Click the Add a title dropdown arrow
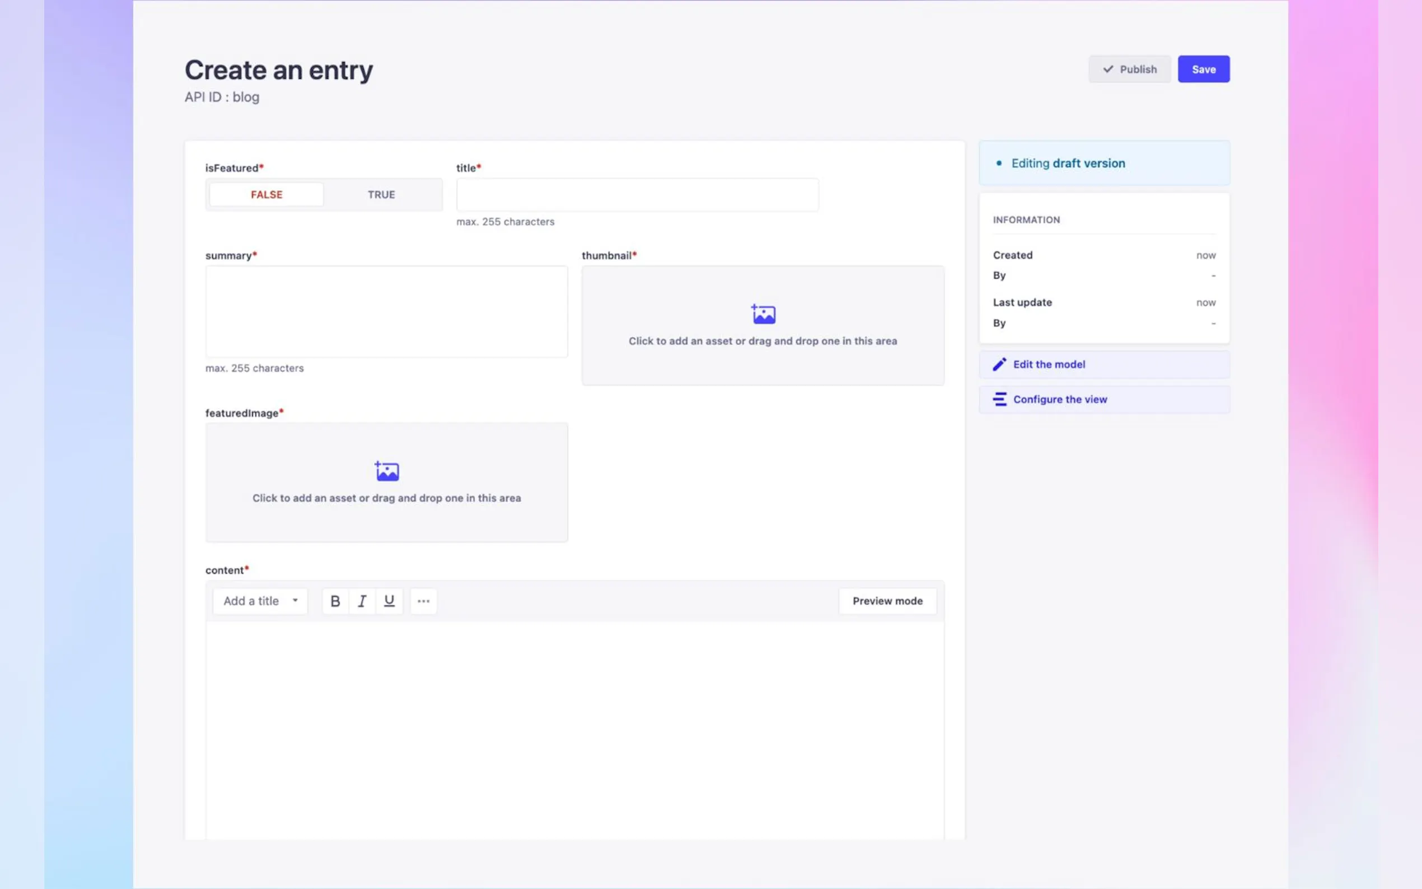Screen dimensions: 1422x889 click(x=295, y=601)
